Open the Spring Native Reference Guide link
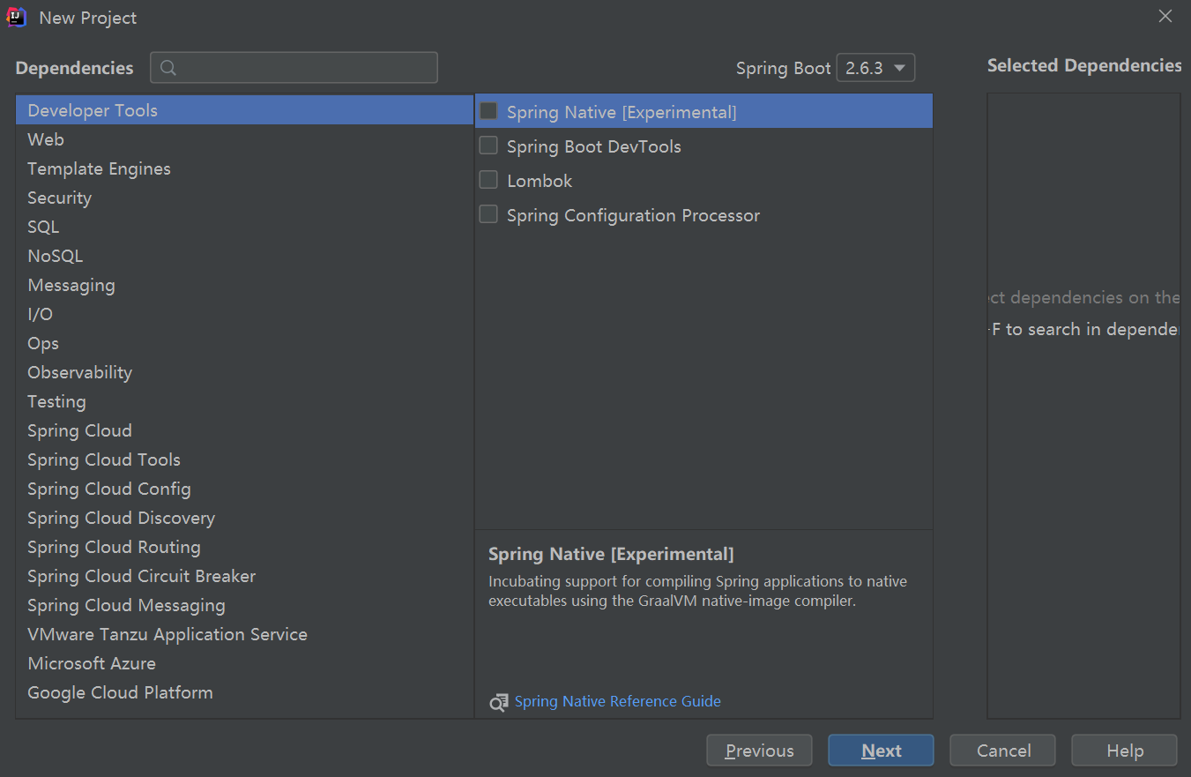1191x777 pixels. tap(618, 702)
